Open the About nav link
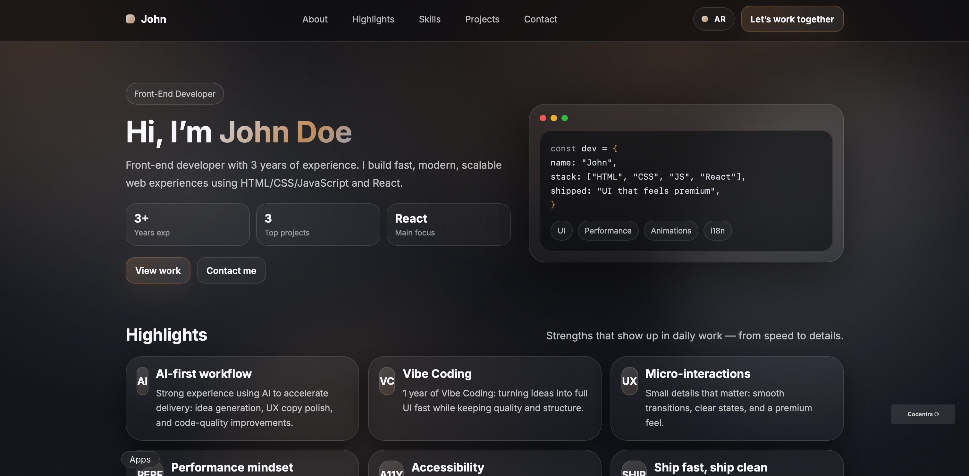The image size is (969, 476). tap(315, 19)
